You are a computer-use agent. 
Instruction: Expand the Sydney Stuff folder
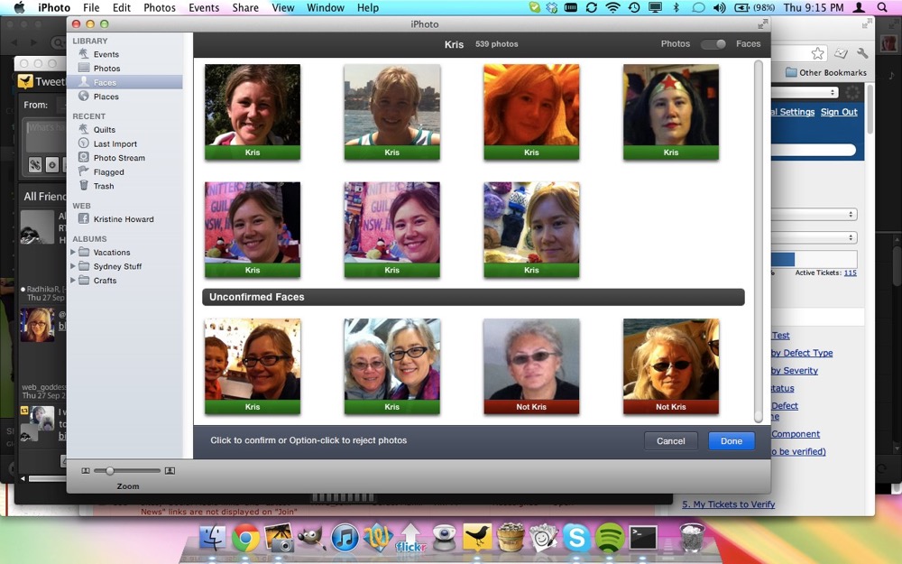pyautogui.click(x=73, y=267)
